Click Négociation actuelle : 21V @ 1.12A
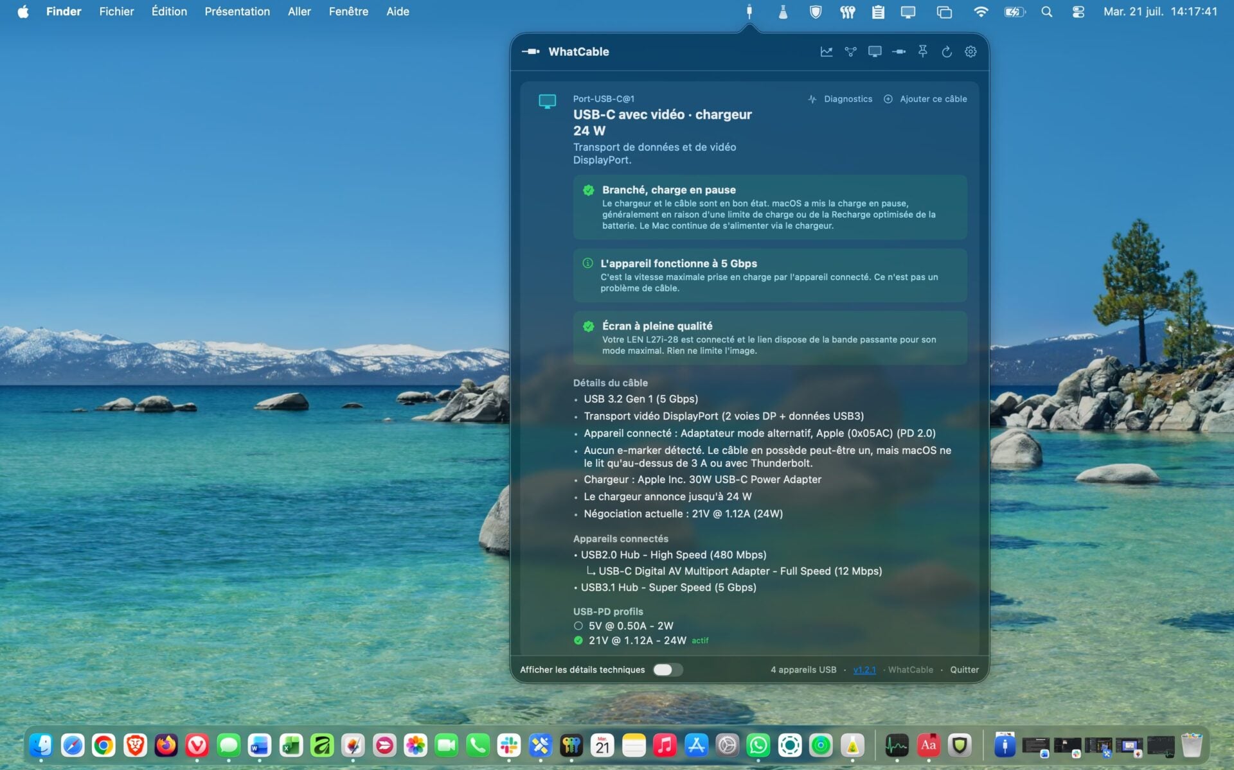 tap(683, 514)
